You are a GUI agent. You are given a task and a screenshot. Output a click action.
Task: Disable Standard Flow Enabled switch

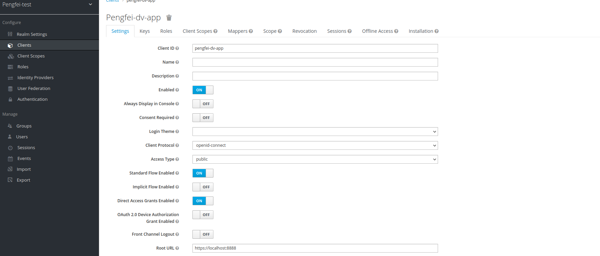pos(203,173)
